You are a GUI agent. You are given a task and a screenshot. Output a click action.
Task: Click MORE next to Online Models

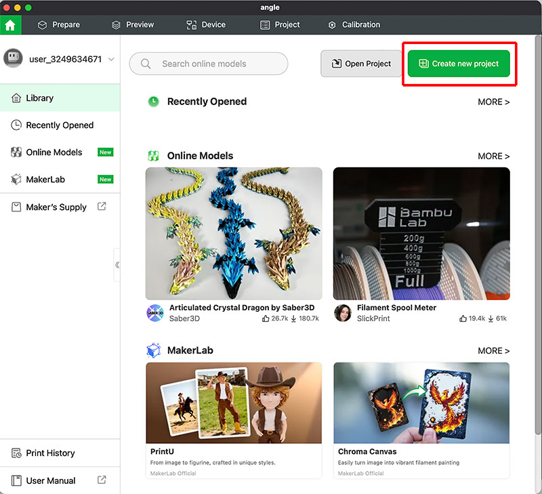[494, 157]
